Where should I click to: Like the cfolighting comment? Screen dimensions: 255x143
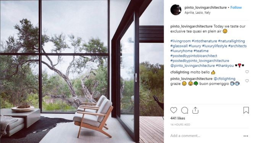(247, 72)
